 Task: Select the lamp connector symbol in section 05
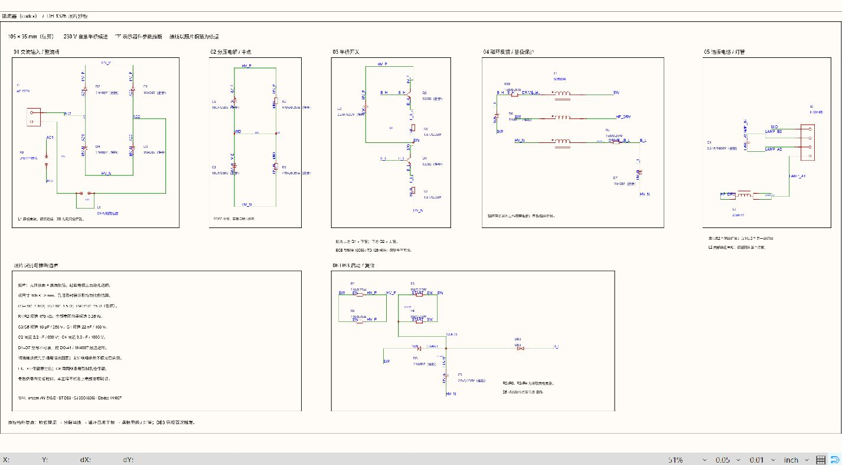(x=807, y=142)
